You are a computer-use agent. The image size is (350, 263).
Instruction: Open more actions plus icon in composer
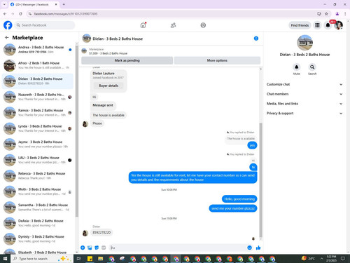[x=83, y=248]
